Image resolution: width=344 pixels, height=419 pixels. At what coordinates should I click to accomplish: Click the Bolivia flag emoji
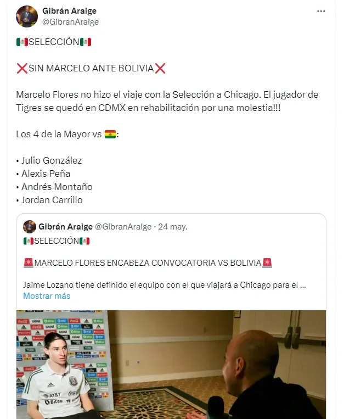point(110,134)
